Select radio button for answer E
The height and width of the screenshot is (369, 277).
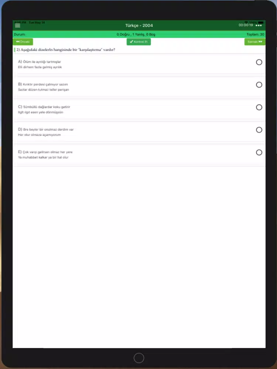coord(259,152)
